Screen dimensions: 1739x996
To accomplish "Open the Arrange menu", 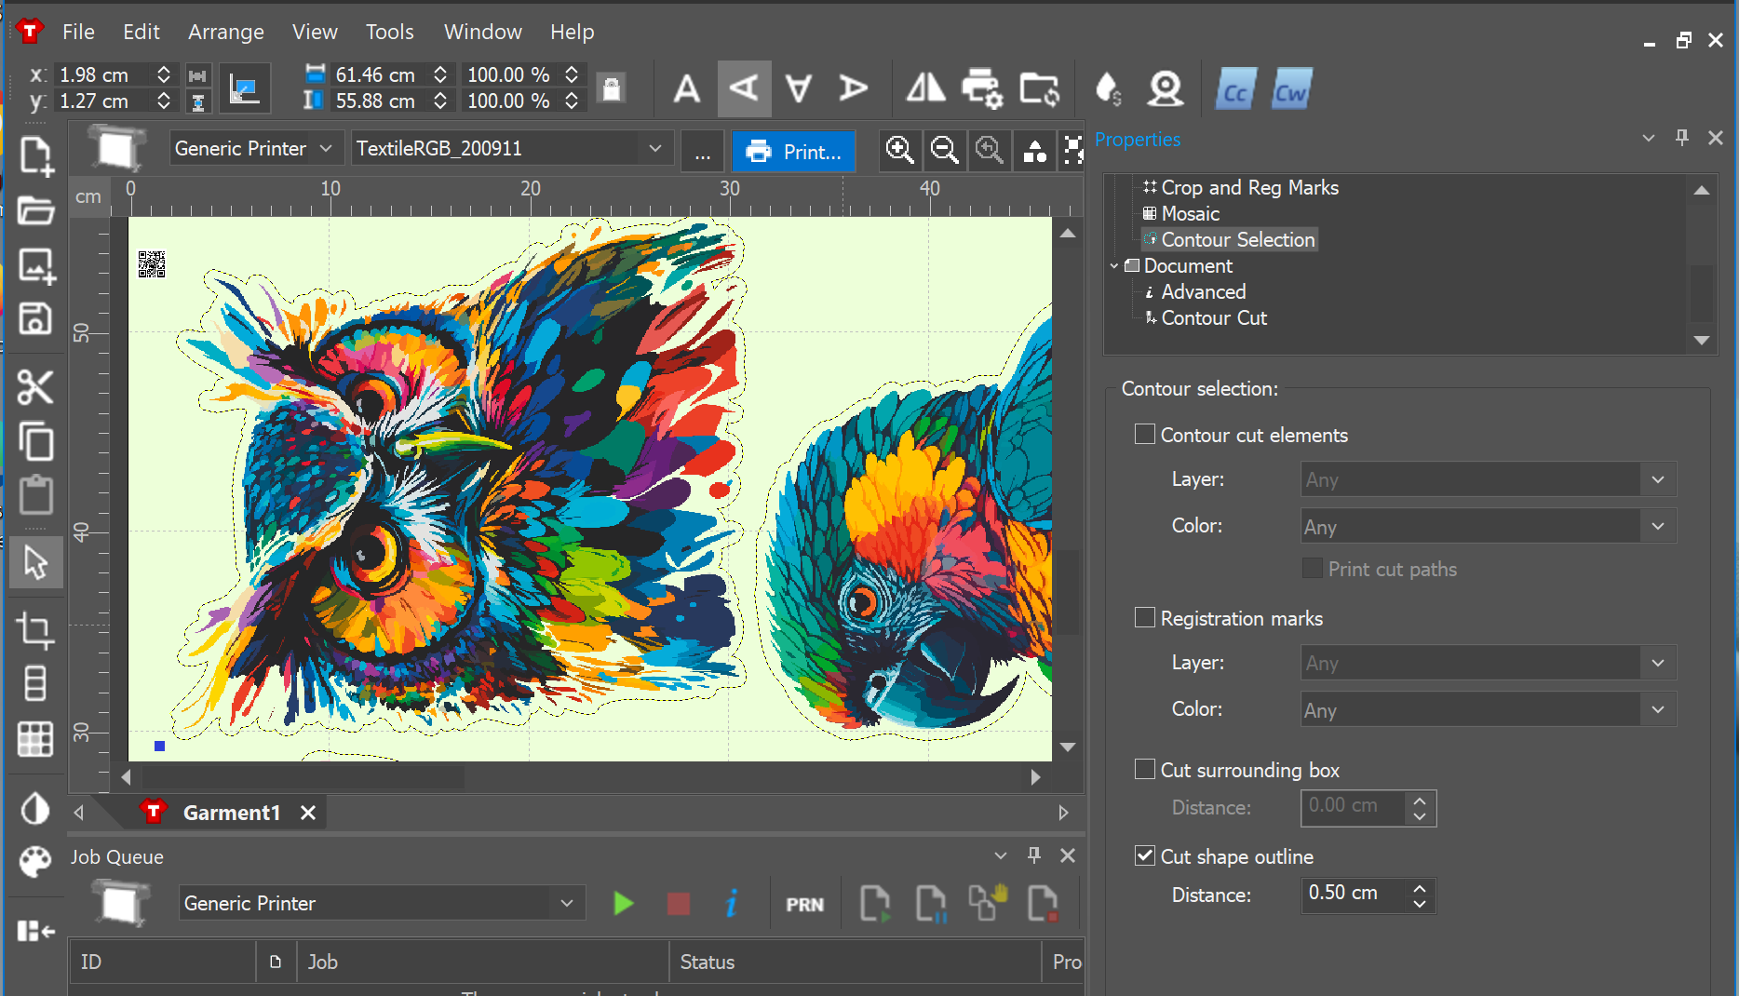I will click(x=225, y=32).
